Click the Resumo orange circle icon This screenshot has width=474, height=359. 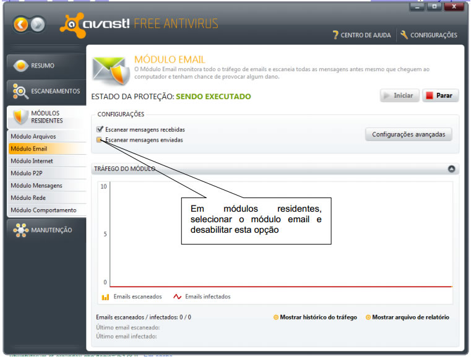tap(21, 66)
